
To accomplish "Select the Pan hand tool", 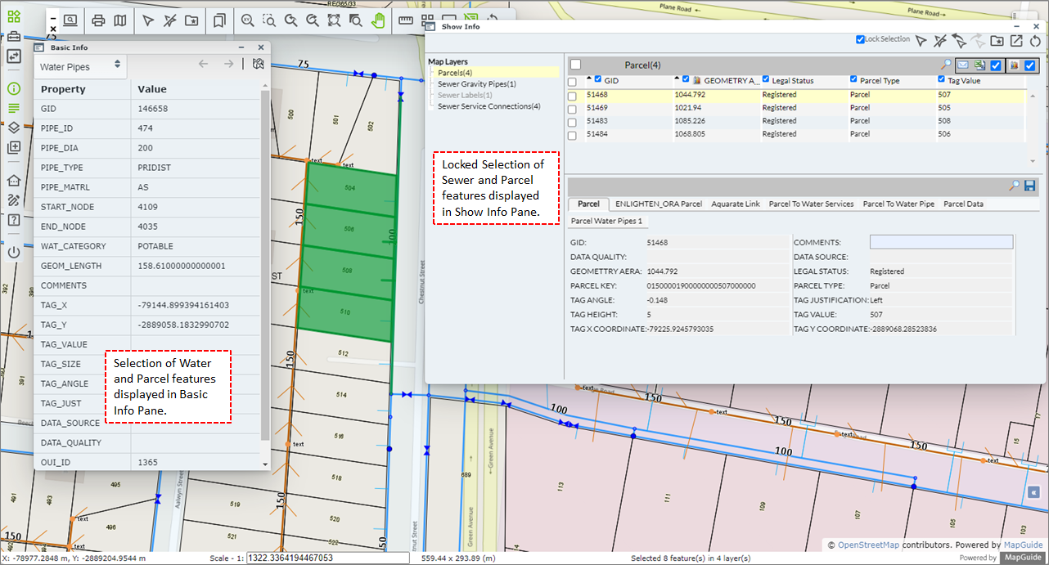I will [378, 21].
